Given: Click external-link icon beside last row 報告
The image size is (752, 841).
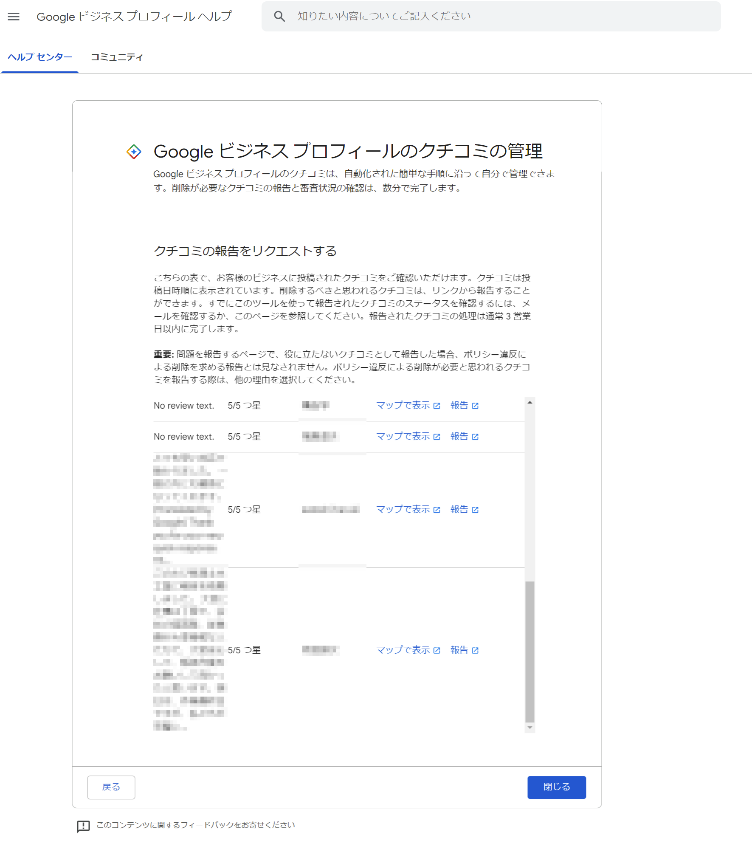Looking at the screenshot, I should click(475, 650).
